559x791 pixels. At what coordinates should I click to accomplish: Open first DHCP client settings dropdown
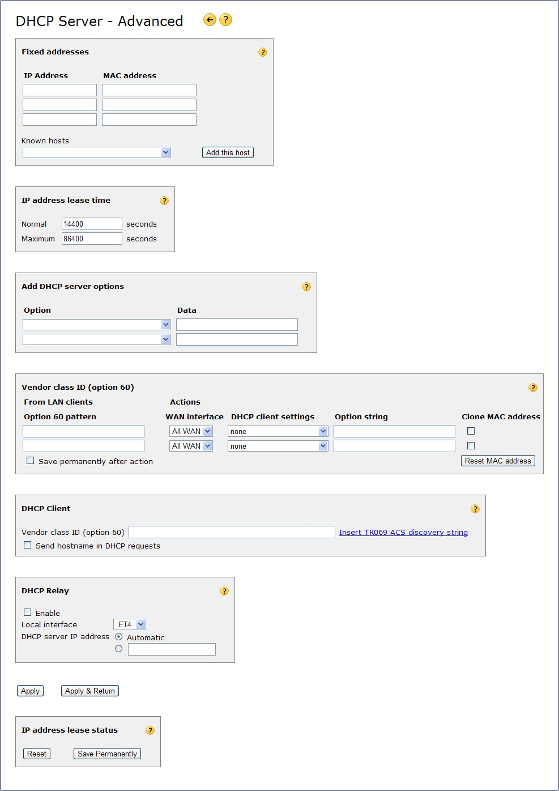tap(278, 431)
